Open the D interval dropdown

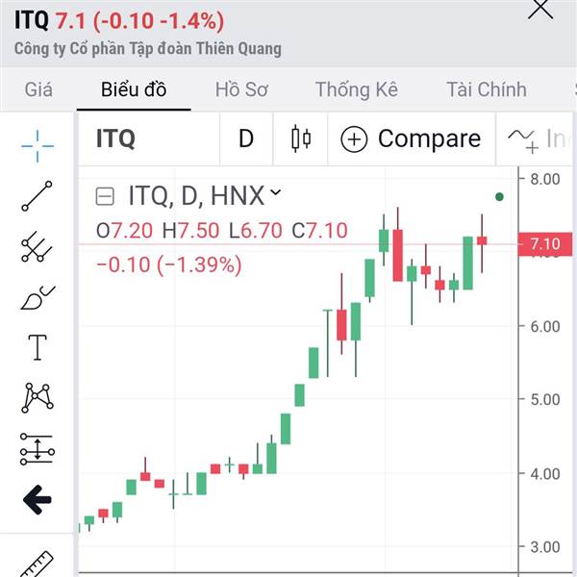[246, 138]
